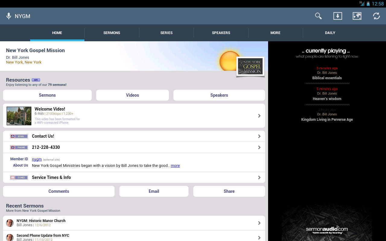Click the Sched calendar icon
This screenshot has height=241, width=386.
[19, 177]
